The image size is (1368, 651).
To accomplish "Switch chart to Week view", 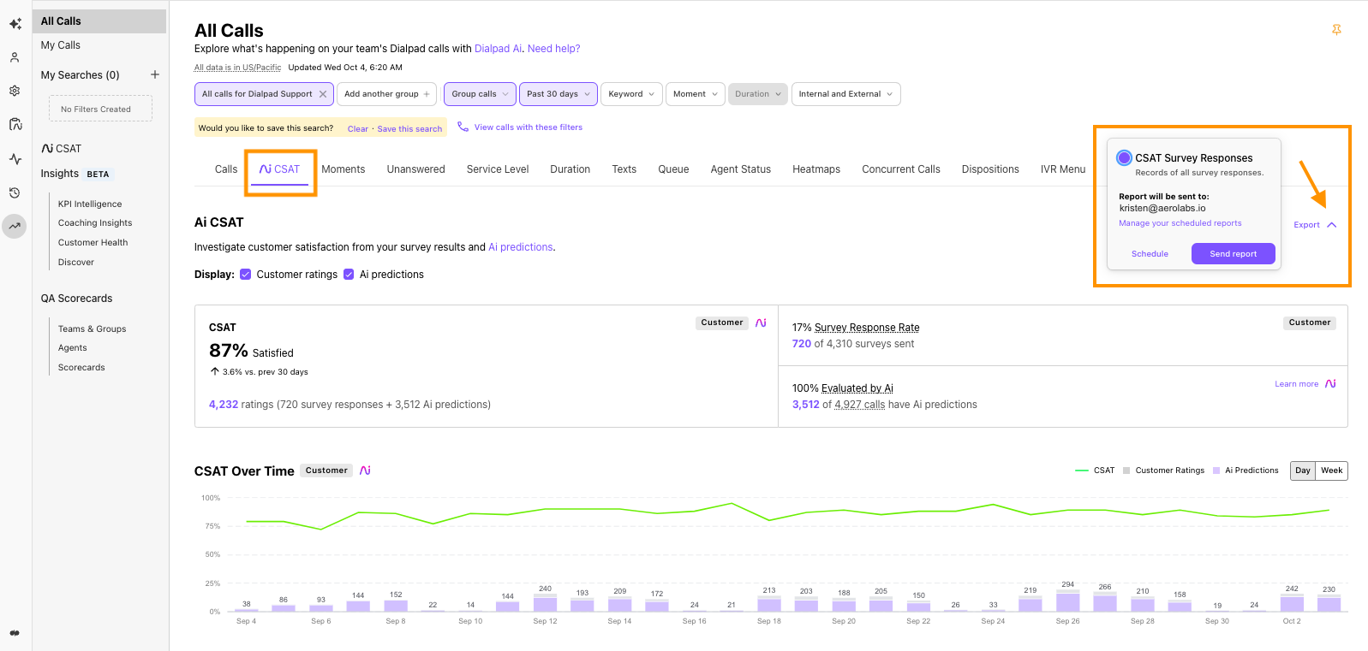I will 1331,470.
